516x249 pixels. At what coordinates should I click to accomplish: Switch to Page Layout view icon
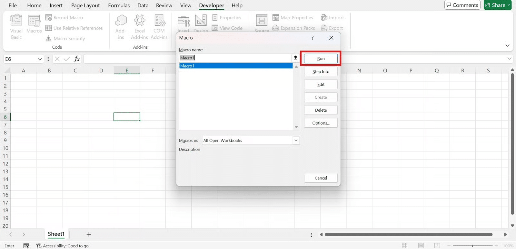(x=421, y=246)
